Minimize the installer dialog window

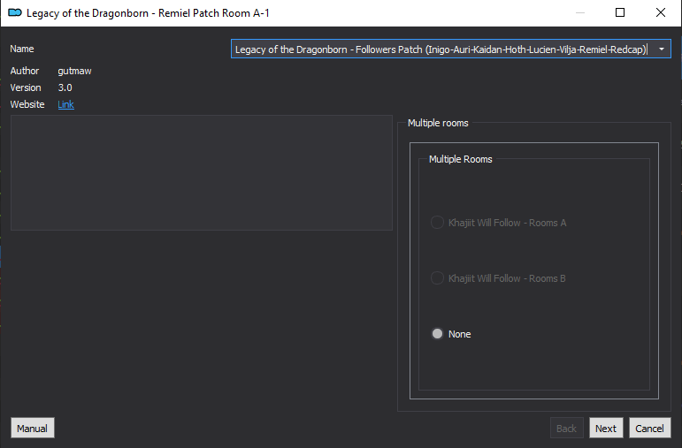(579, 12)
